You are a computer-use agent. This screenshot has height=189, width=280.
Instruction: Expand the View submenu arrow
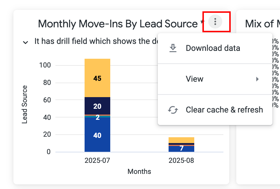pyautogui.click(x=257, y=79)
